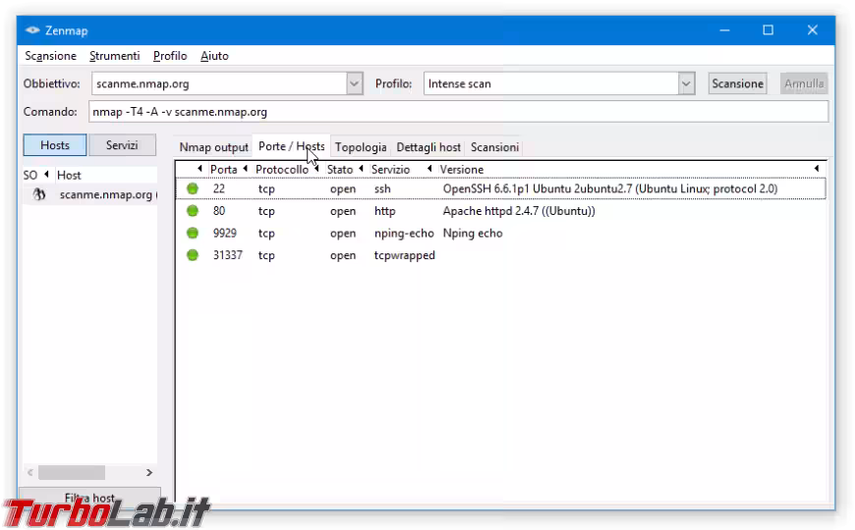Screen dimensions: 855x530
Task: Switch to the Topologia tab
Action: click(361, 147)
